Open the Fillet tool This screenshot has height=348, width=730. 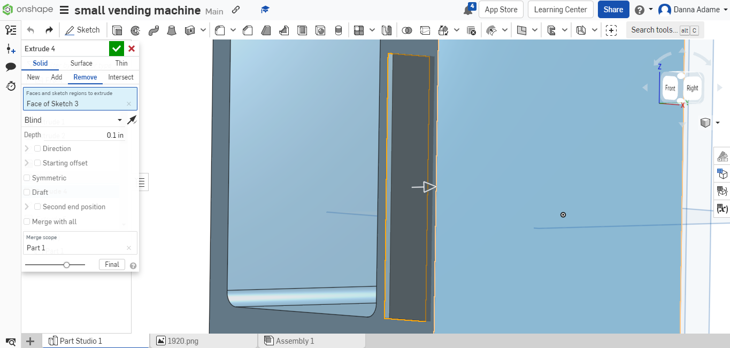pos(220,30)
